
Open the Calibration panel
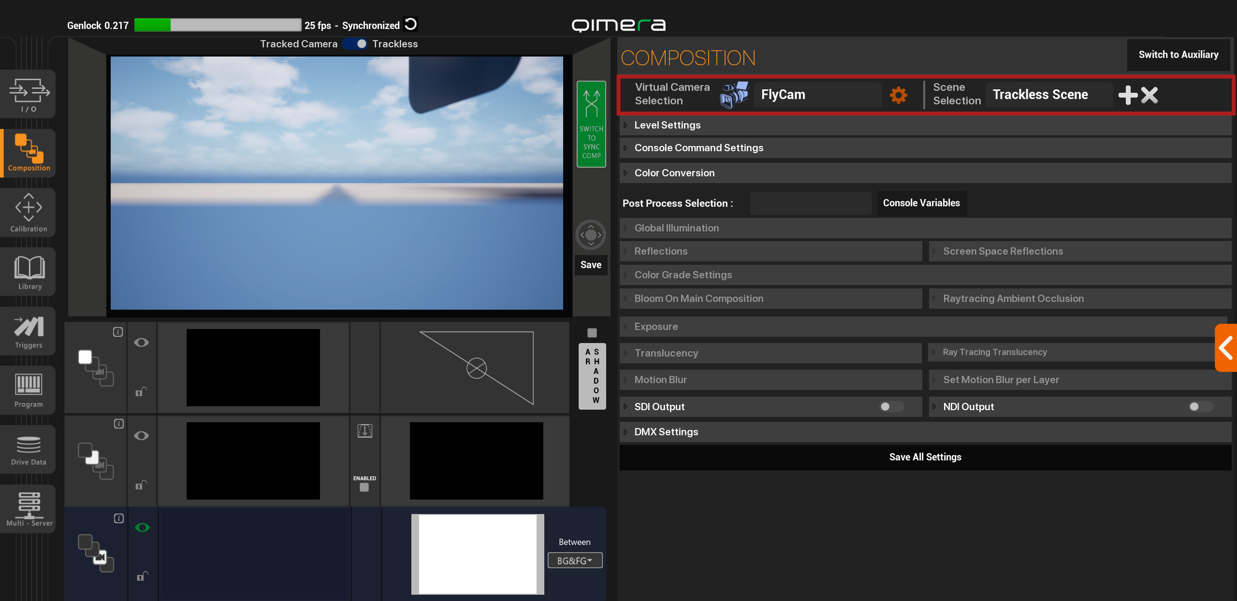click(x=29, y=213)
